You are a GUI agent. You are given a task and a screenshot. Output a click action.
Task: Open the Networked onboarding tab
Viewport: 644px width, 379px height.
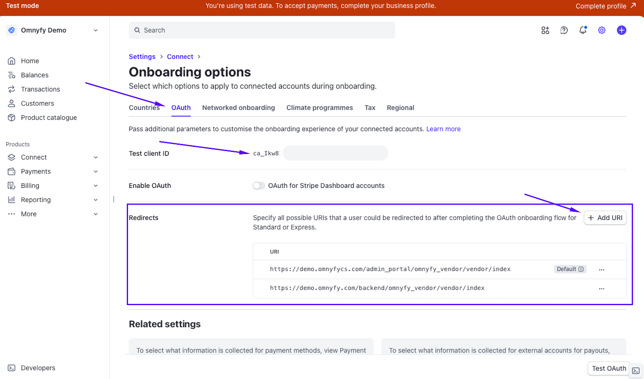tap(238, 108)
